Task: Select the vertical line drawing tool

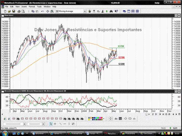Action: pos(69,124)
